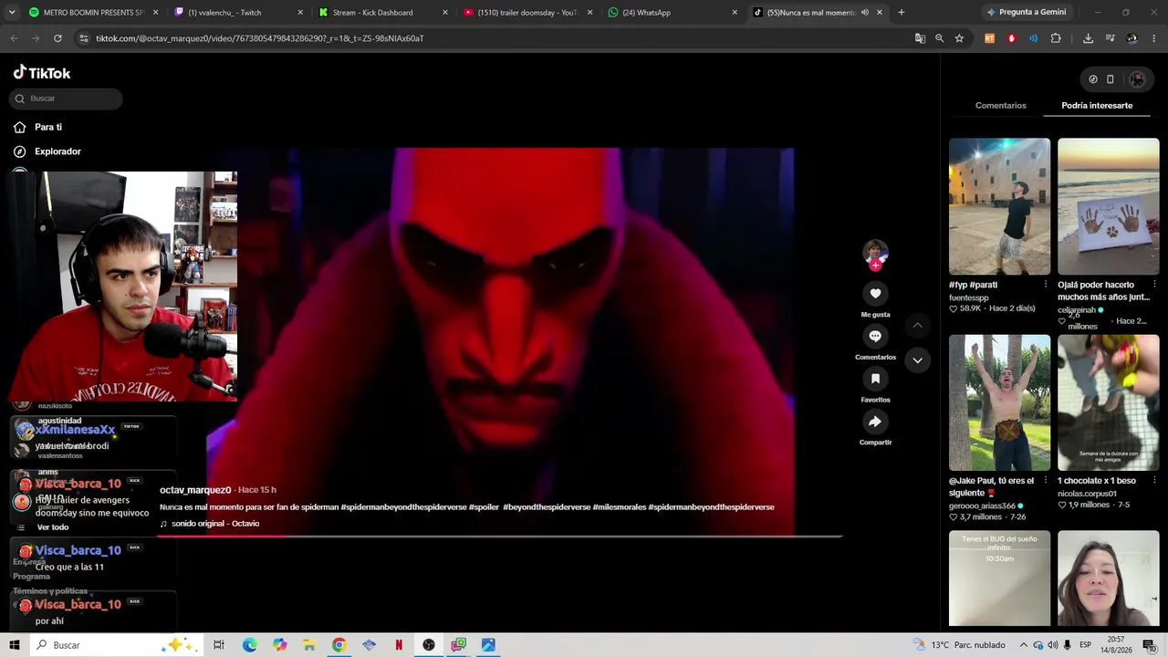Click the TikTok URL address bar
Image resolution: width=1168 pixels, height=657 pixels.
pos(493,38)
